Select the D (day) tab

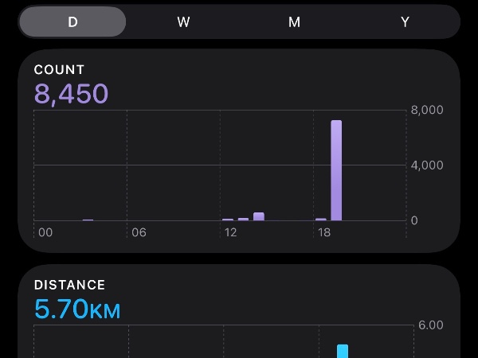click(72, 22)
